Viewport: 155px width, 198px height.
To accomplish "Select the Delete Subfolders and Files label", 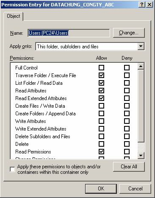I will click(43, 137).
